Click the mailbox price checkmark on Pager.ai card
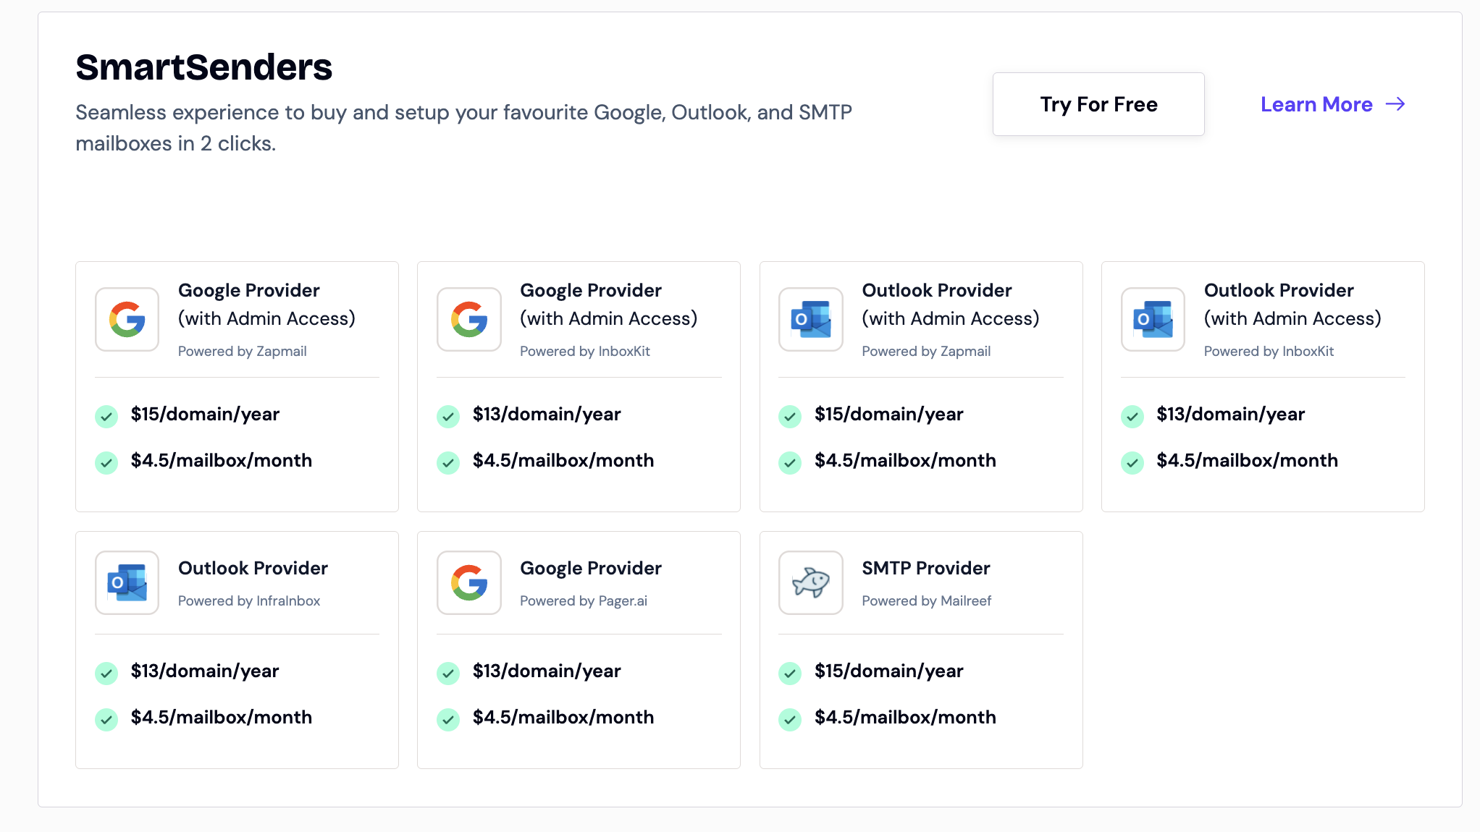The image size is (1480, 832). tap(448, 719)
